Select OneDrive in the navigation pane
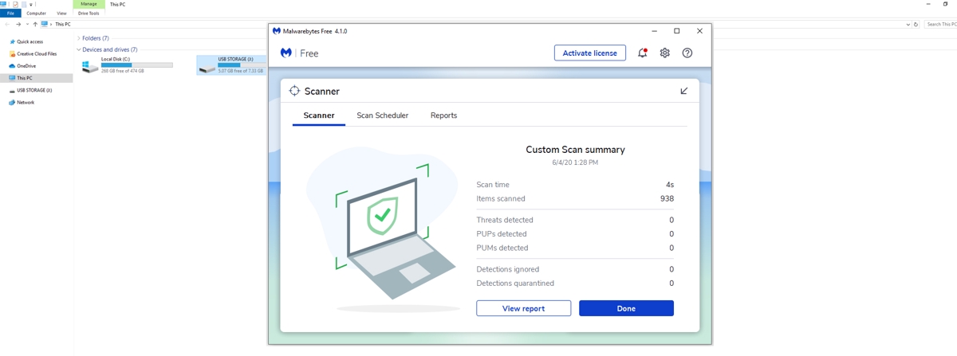This screenshot has height=356, width=957. pos(26,66)
